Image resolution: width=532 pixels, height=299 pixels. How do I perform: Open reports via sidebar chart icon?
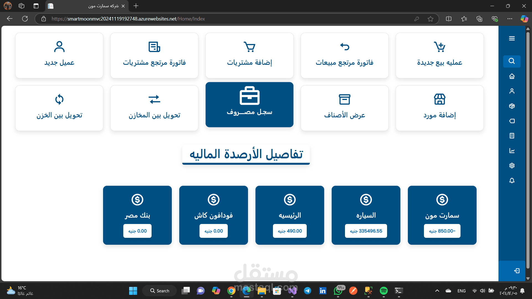click(x=512, y=150)
